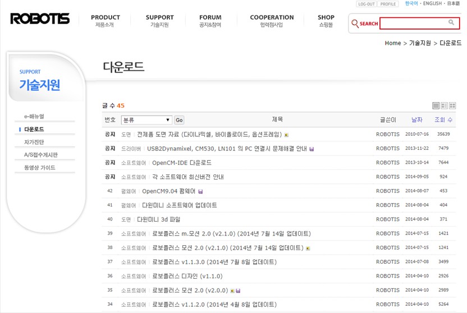The height and width of the screenshot is (313, 467).
Task: Click file icon beside OpenCM9.04 펌웨어 post
Action: (200, 192)
